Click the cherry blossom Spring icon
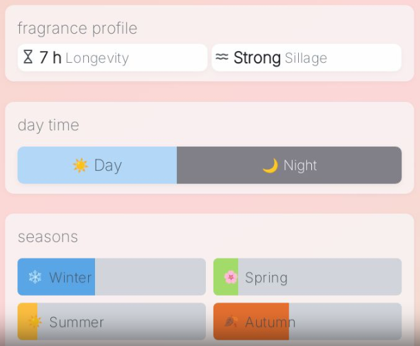Viewport: 420px width, 346px height. 231,277
